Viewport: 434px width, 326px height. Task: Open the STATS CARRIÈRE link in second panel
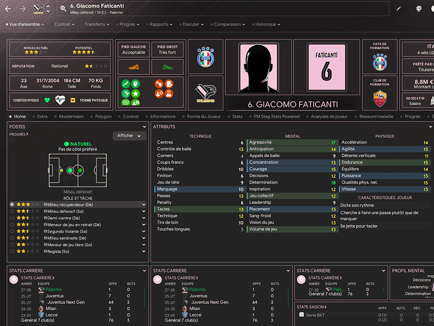(181, 278)
